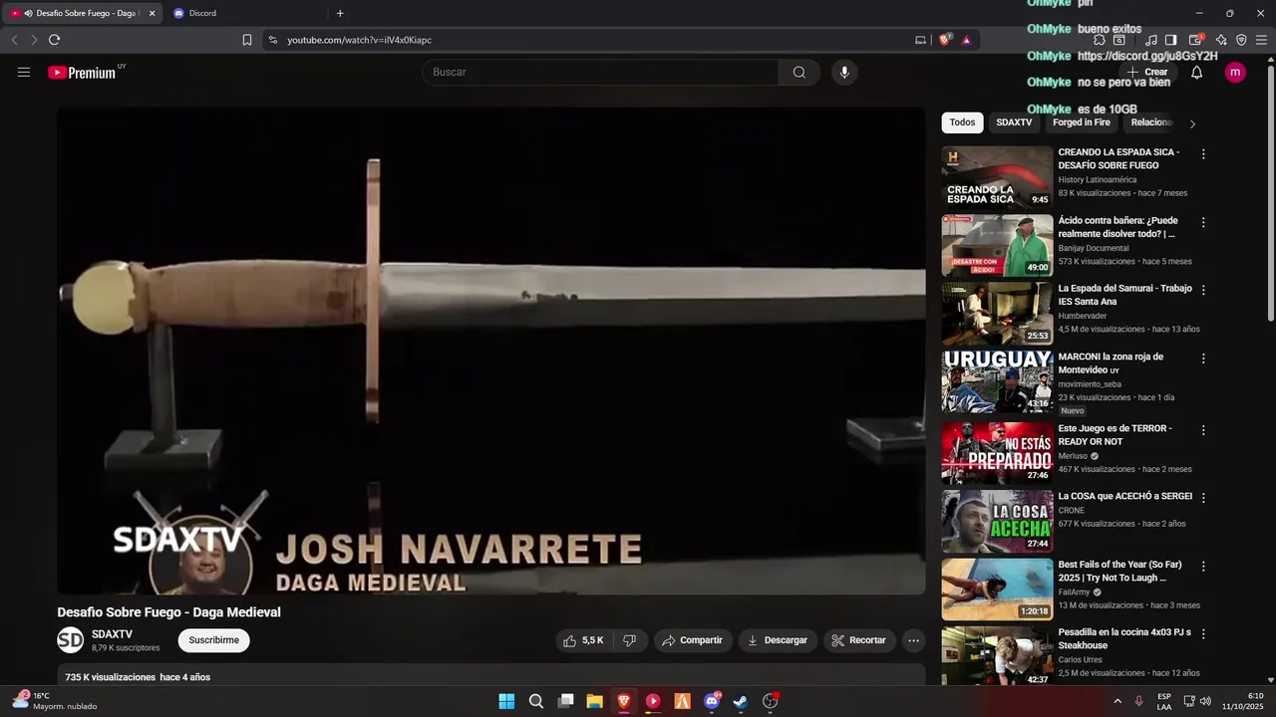Viewport: 1276px width, 717px height.
Task: Subscribe to SDAXTV with Suscribirme button
Action: pos(214,640)
